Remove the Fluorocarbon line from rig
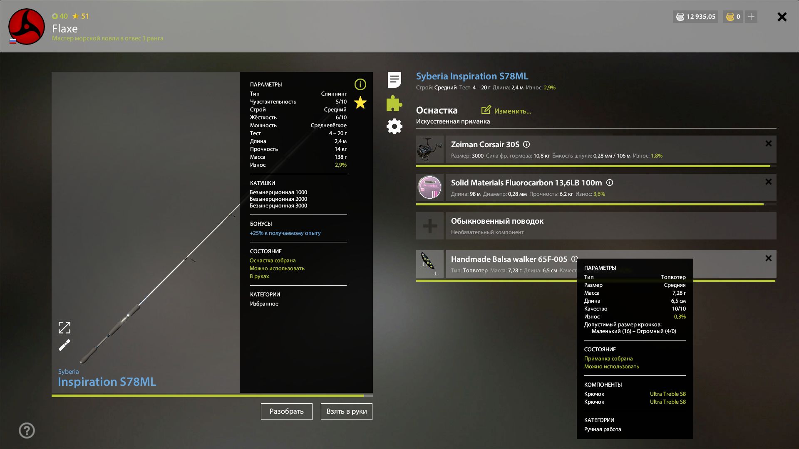The image size is (799, 449). 768,182
